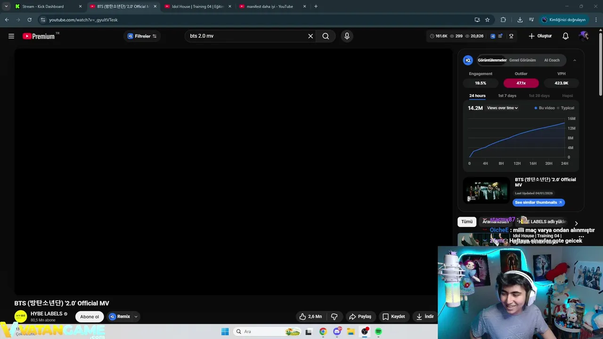Open the Filtreler filter button
The height and width of the screenshot is (339, 603).
point(142,36)
